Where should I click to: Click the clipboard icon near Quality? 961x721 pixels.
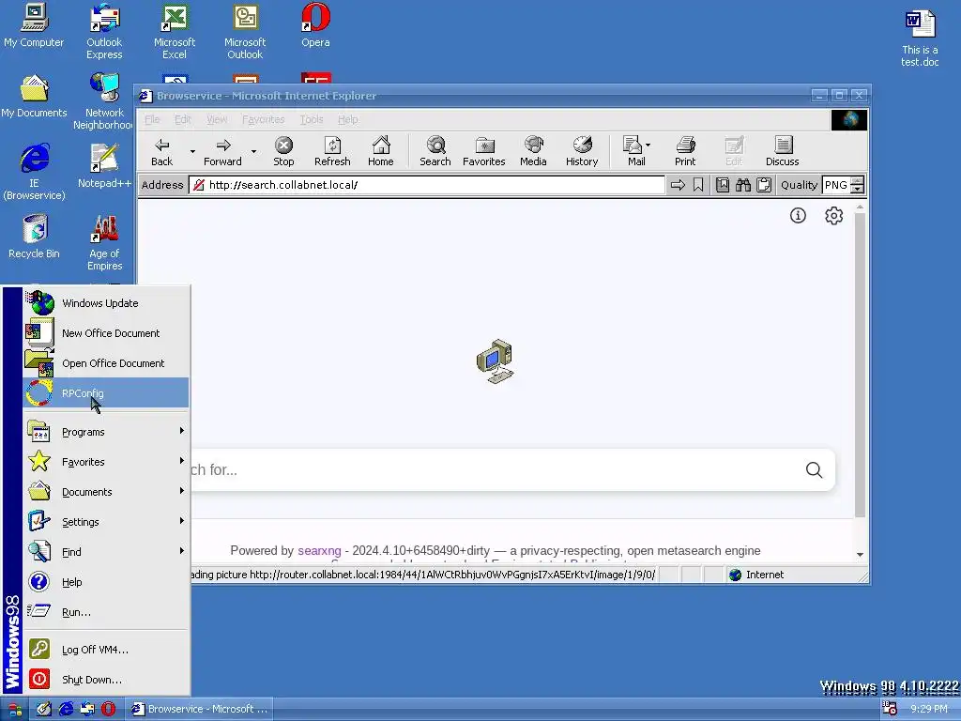(764, 185)
